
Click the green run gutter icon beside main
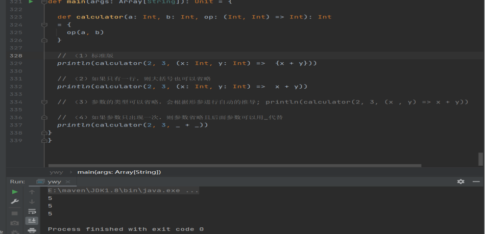point(31,2)
